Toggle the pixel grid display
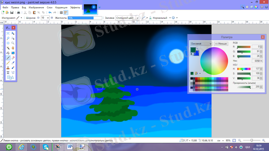269x151 pixels. point(61,12)
